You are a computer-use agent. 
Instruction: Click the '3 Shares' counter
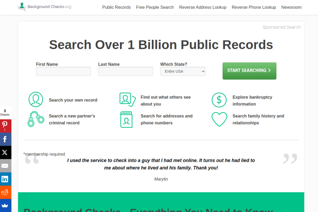(x=5, y=113)
